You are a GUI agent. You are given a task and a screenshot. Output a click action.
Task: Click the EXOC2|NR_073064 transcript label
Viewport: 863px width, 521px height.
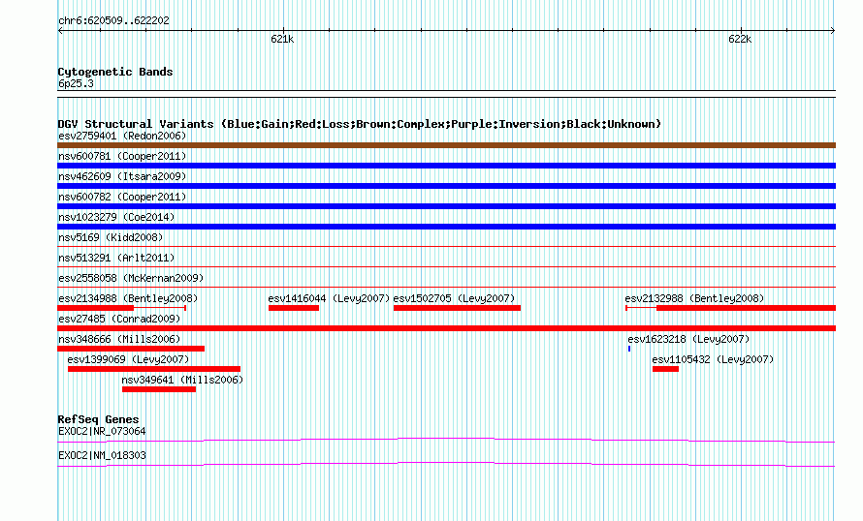(102, 431)
